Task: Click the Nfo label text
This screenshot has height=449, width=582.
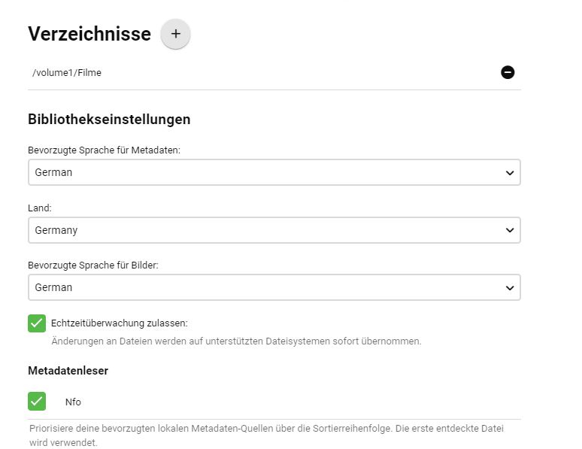Action: 73,402
